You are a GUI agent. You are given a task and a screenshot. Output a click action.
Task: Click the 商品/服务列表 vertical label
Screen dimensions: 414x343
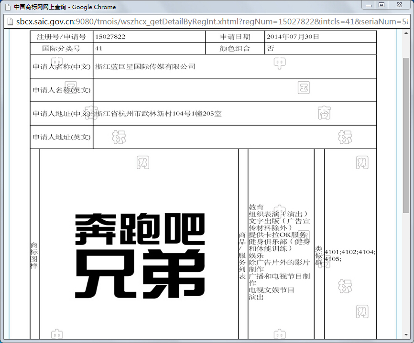point(242,256)
